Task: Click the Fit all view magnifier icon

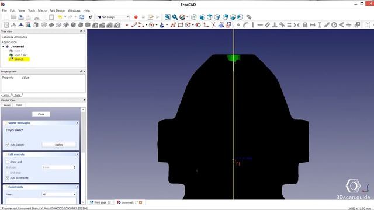Action: (x=168, y=17)
